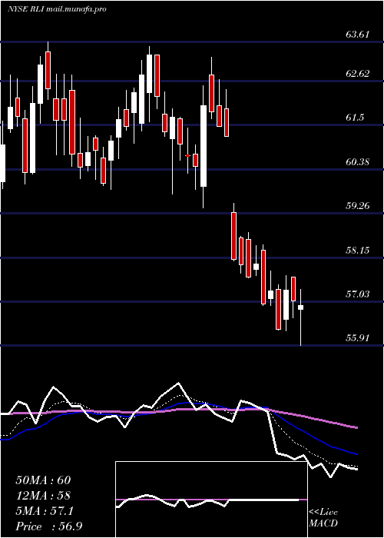Viewport: 384px width, 538px height.
Task: Click the 'Price : 56.9' readout
Action: (48, 526)
